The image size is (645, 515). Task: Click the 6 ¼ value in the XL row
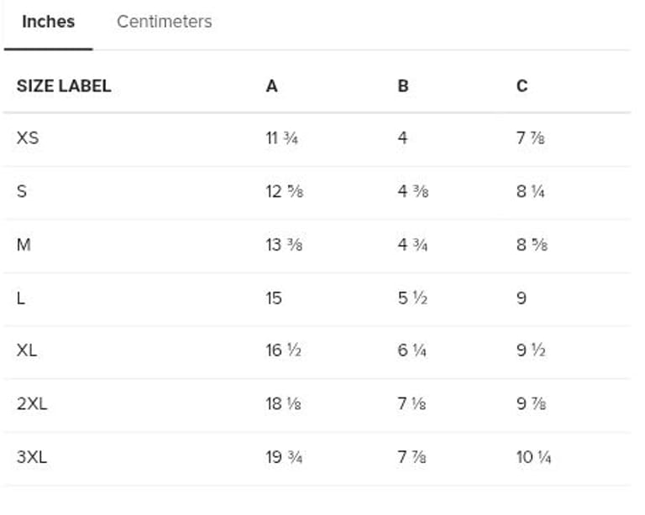pos(412,351)
